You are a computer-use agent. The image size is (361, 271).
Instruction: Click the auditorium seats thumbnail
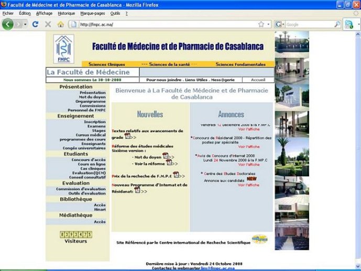tap(292, 237)
